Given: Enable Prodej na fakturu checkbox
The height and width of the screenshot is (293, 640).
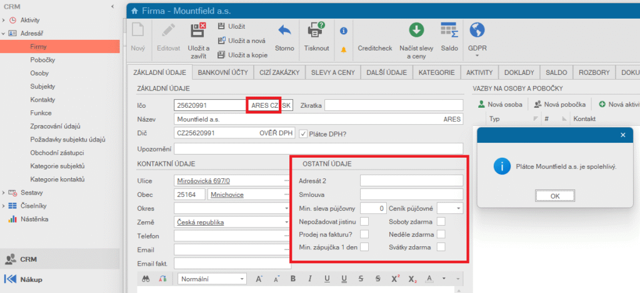Looking at the screenshot, I should point(364,234).
